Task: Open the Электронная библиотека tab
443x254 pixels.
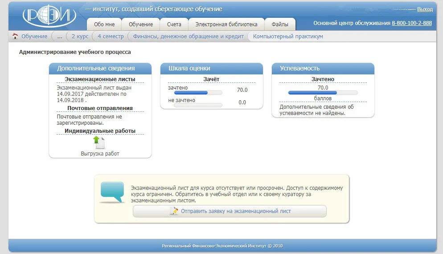Action: 226,25
